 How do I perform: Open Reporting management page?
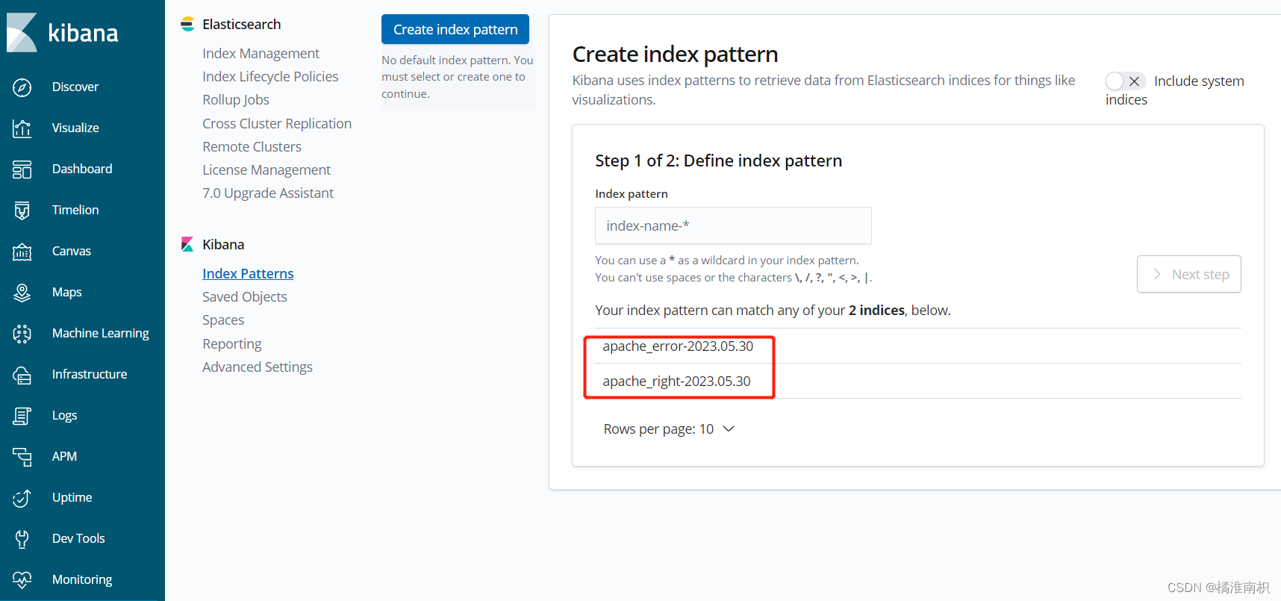click(x=232, y=344)
